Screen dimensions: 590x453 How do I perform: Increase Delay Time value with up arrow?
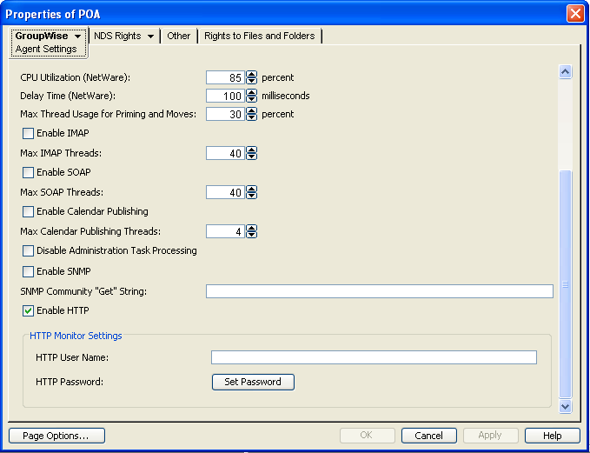pos(251,92)
